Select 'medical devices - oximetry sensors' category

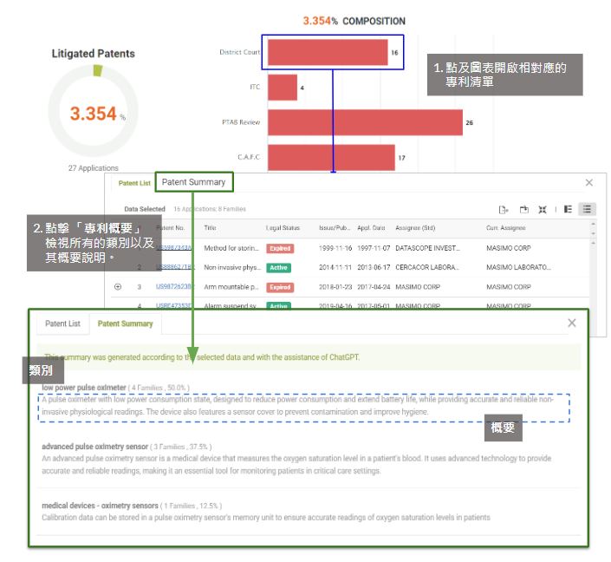(x=100, y=506)
